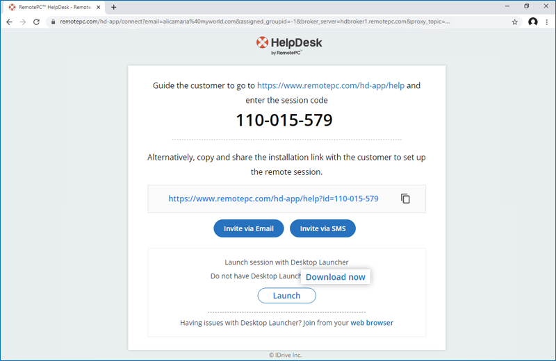The width and height of the screenshot is (556, 361).
Task: Restore down the browser window
Action: 527,6
